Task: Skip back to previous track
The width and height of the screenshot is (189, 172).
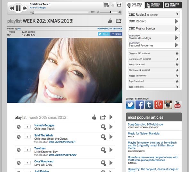Action: pos(12,8)
